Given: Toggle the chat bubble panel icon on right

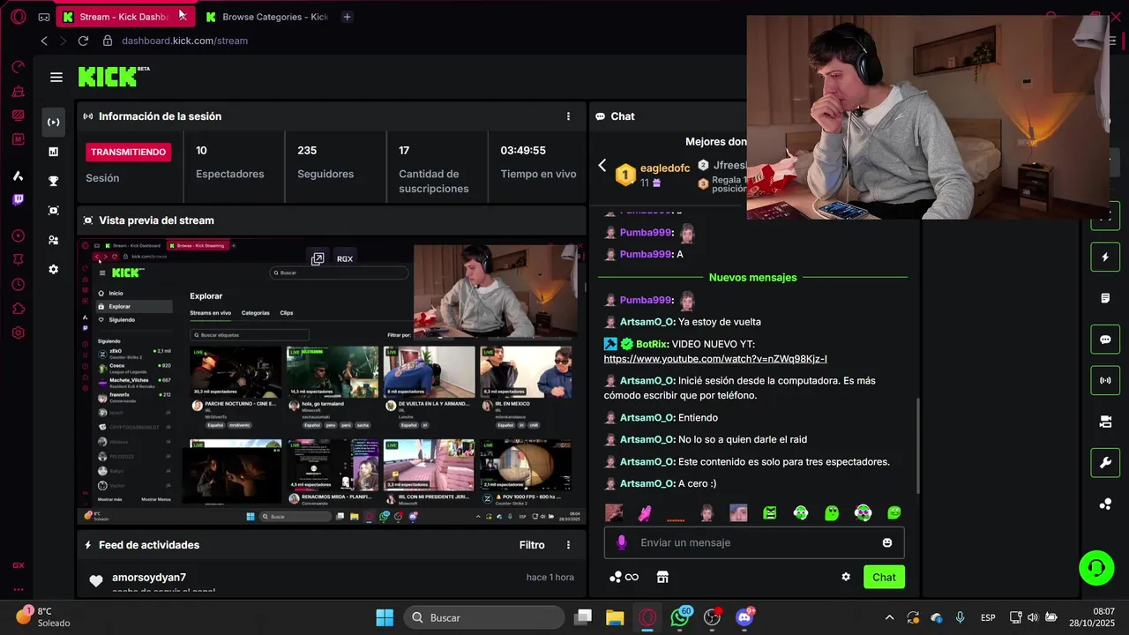Looking at the screenshot, I should 1105,340.
